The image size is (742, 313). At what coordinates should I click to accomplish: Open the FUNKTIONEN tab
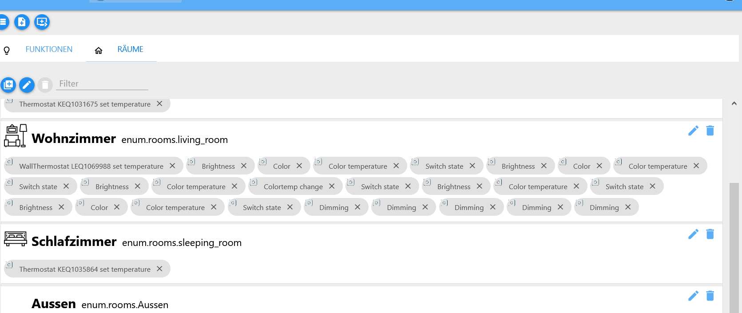[x=49, y=49]
